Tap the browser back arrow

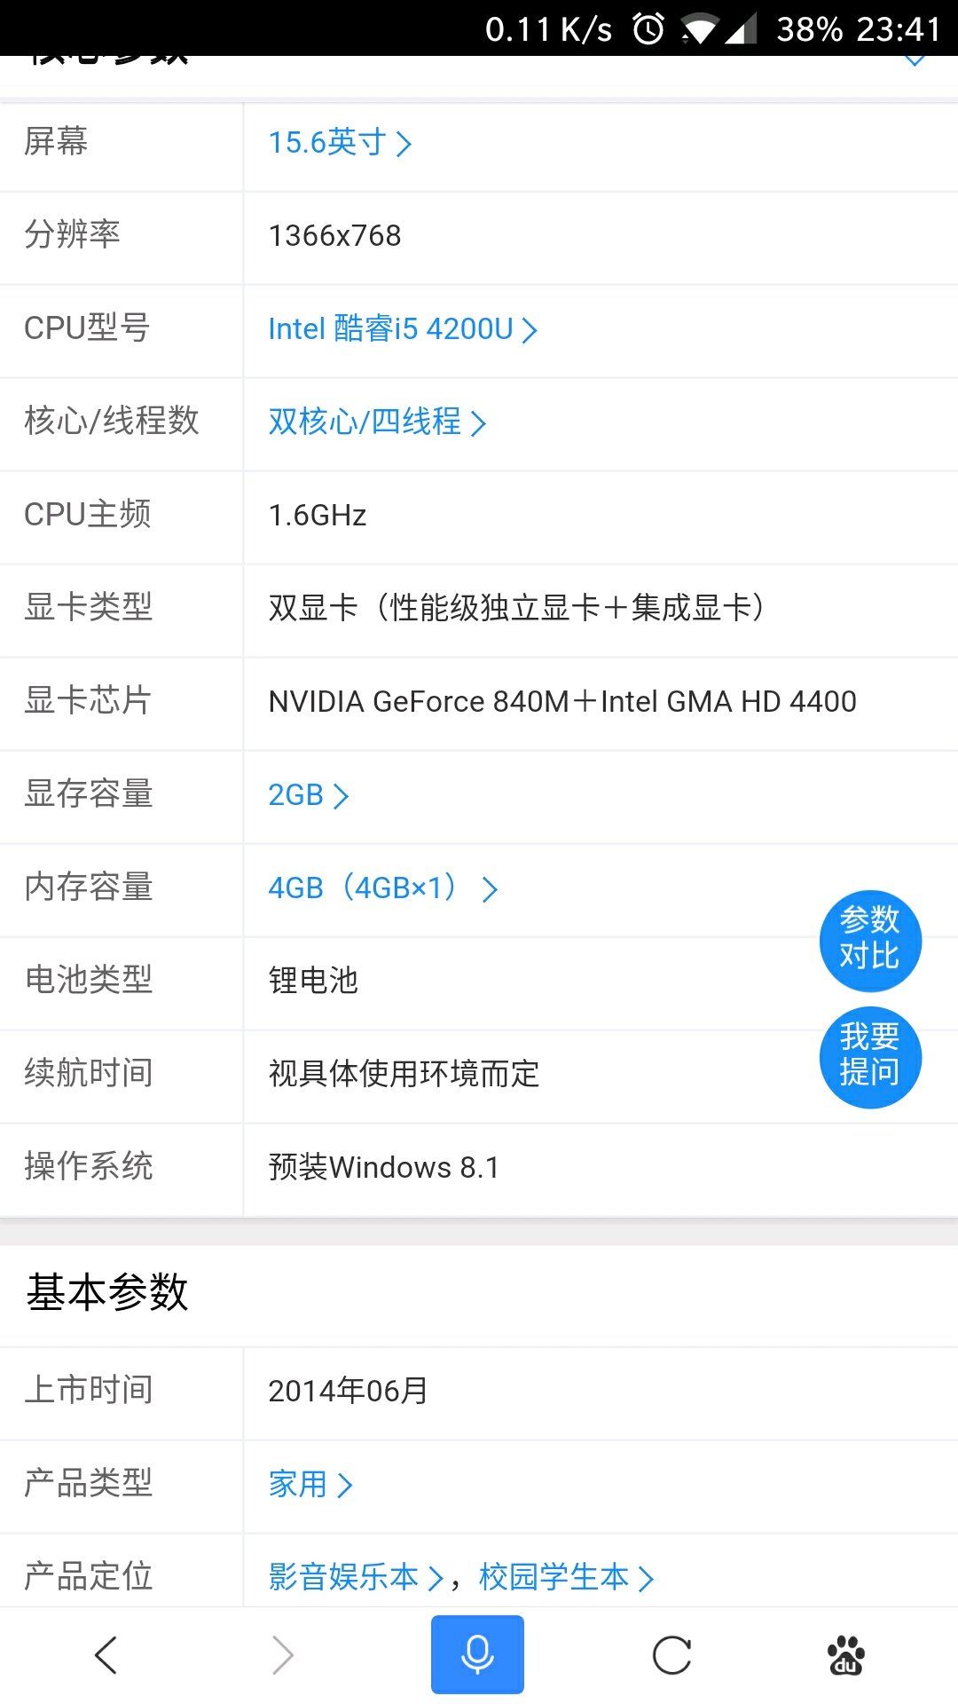pyautogui.click(x=106, y=1655)
